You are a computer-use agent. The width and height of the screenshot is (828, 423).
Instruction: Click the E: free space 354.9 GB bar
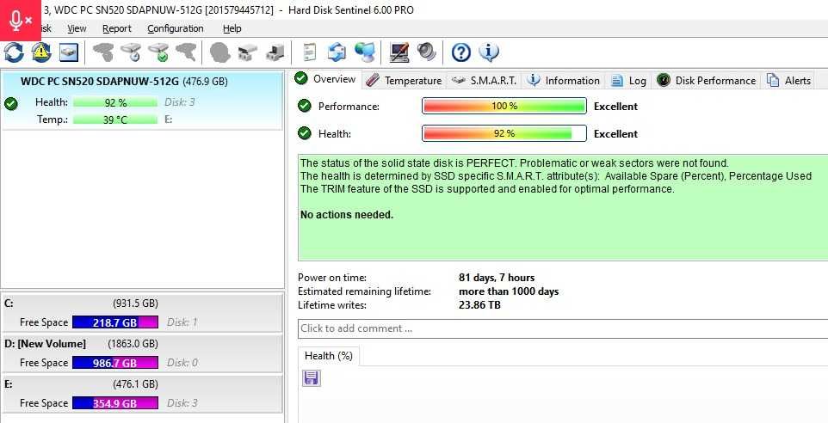click(x=115, y=403)
